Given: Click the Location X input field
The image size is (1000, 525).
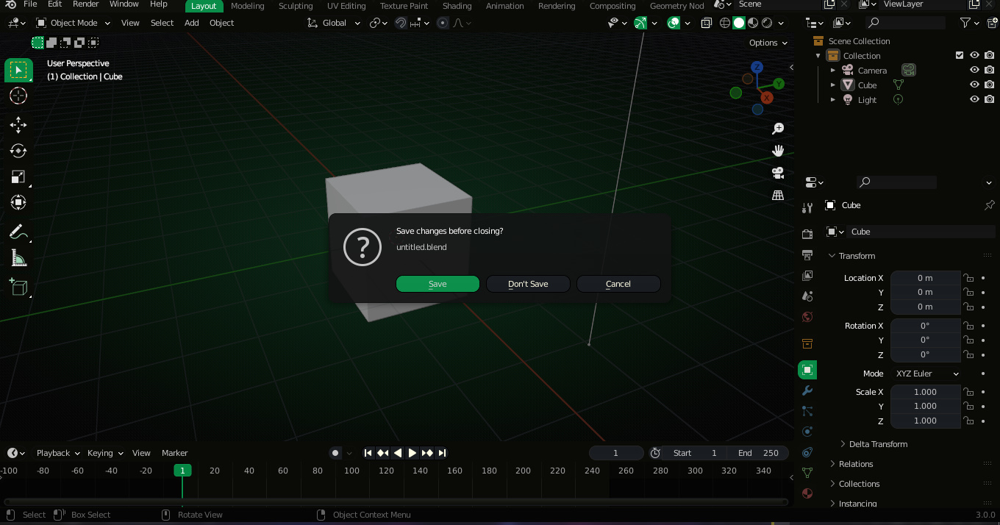Looking at the screenshot, I should point(926,278).
